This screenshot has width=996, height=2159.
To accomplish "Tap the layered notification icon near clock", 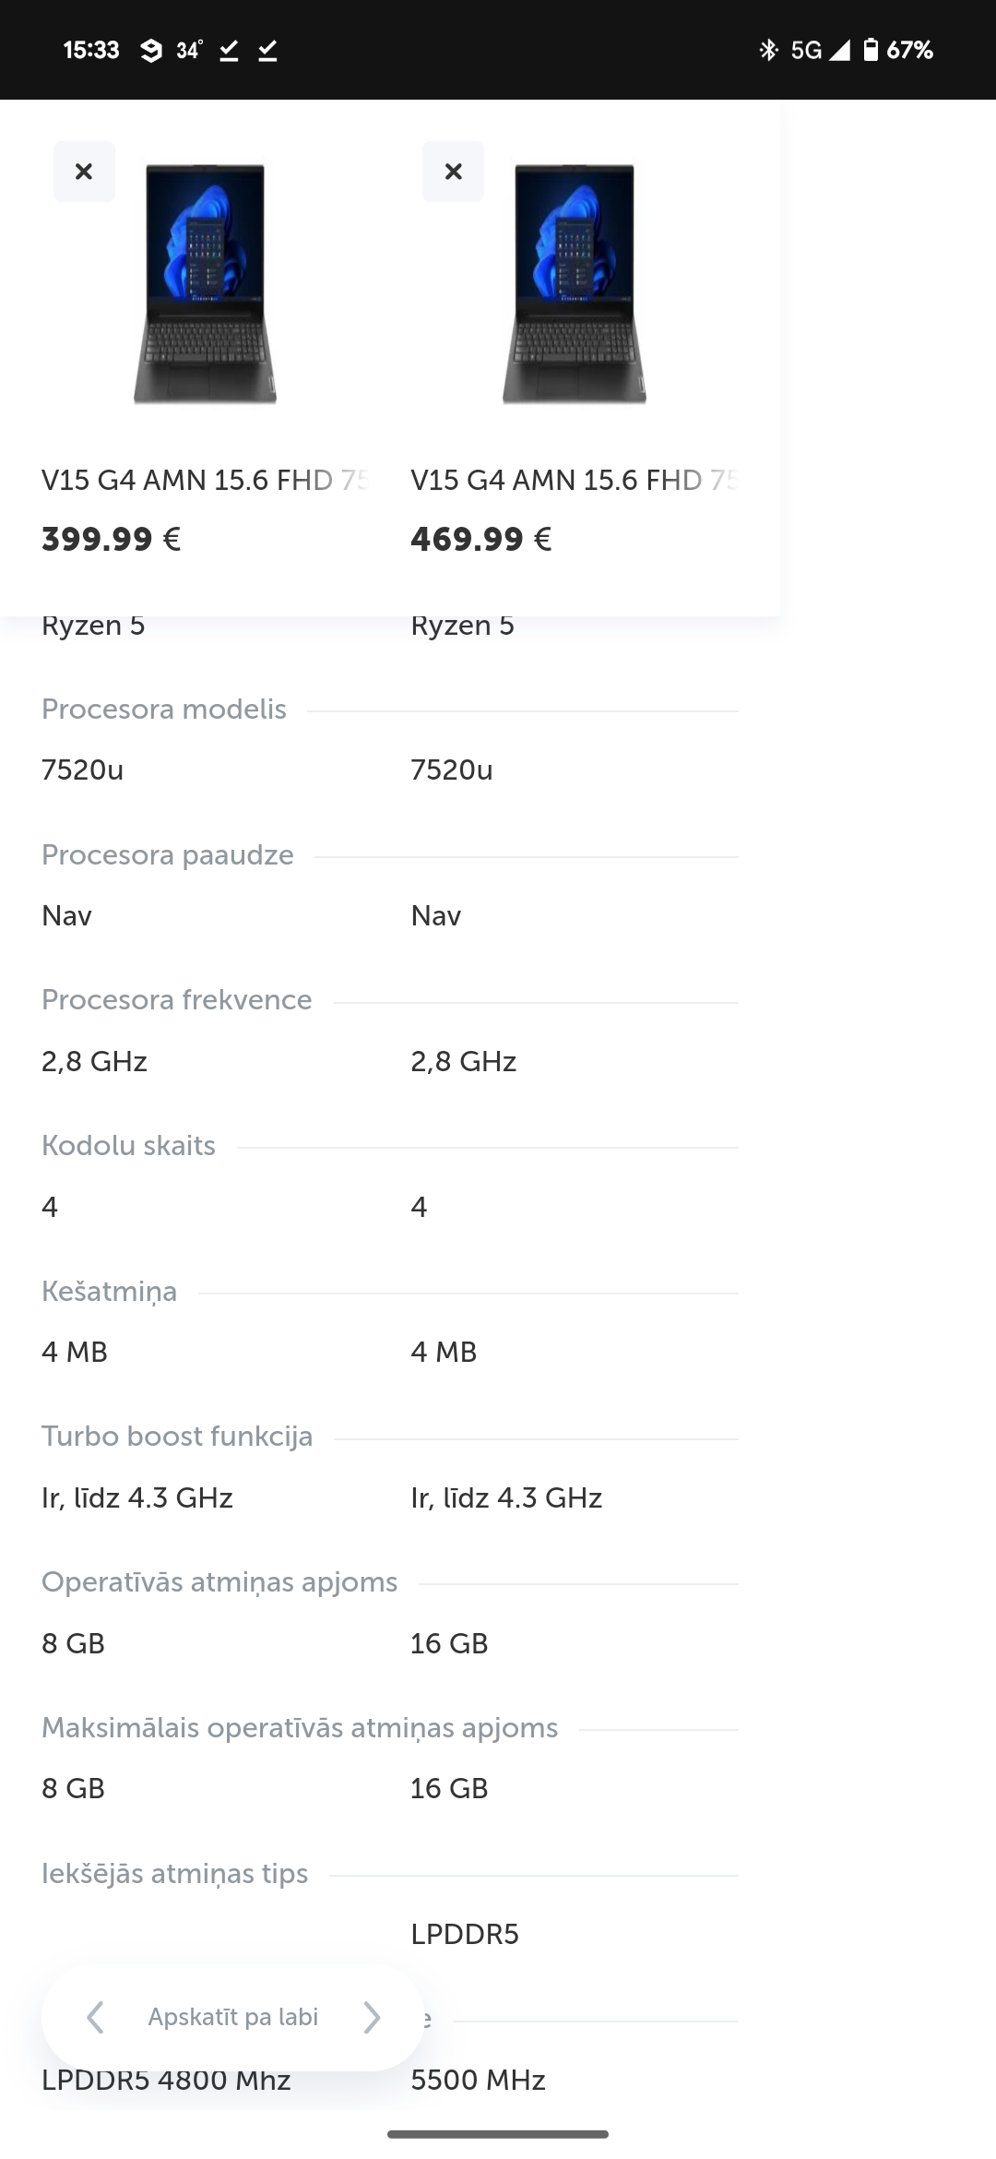I will click(x=151, y=50).
